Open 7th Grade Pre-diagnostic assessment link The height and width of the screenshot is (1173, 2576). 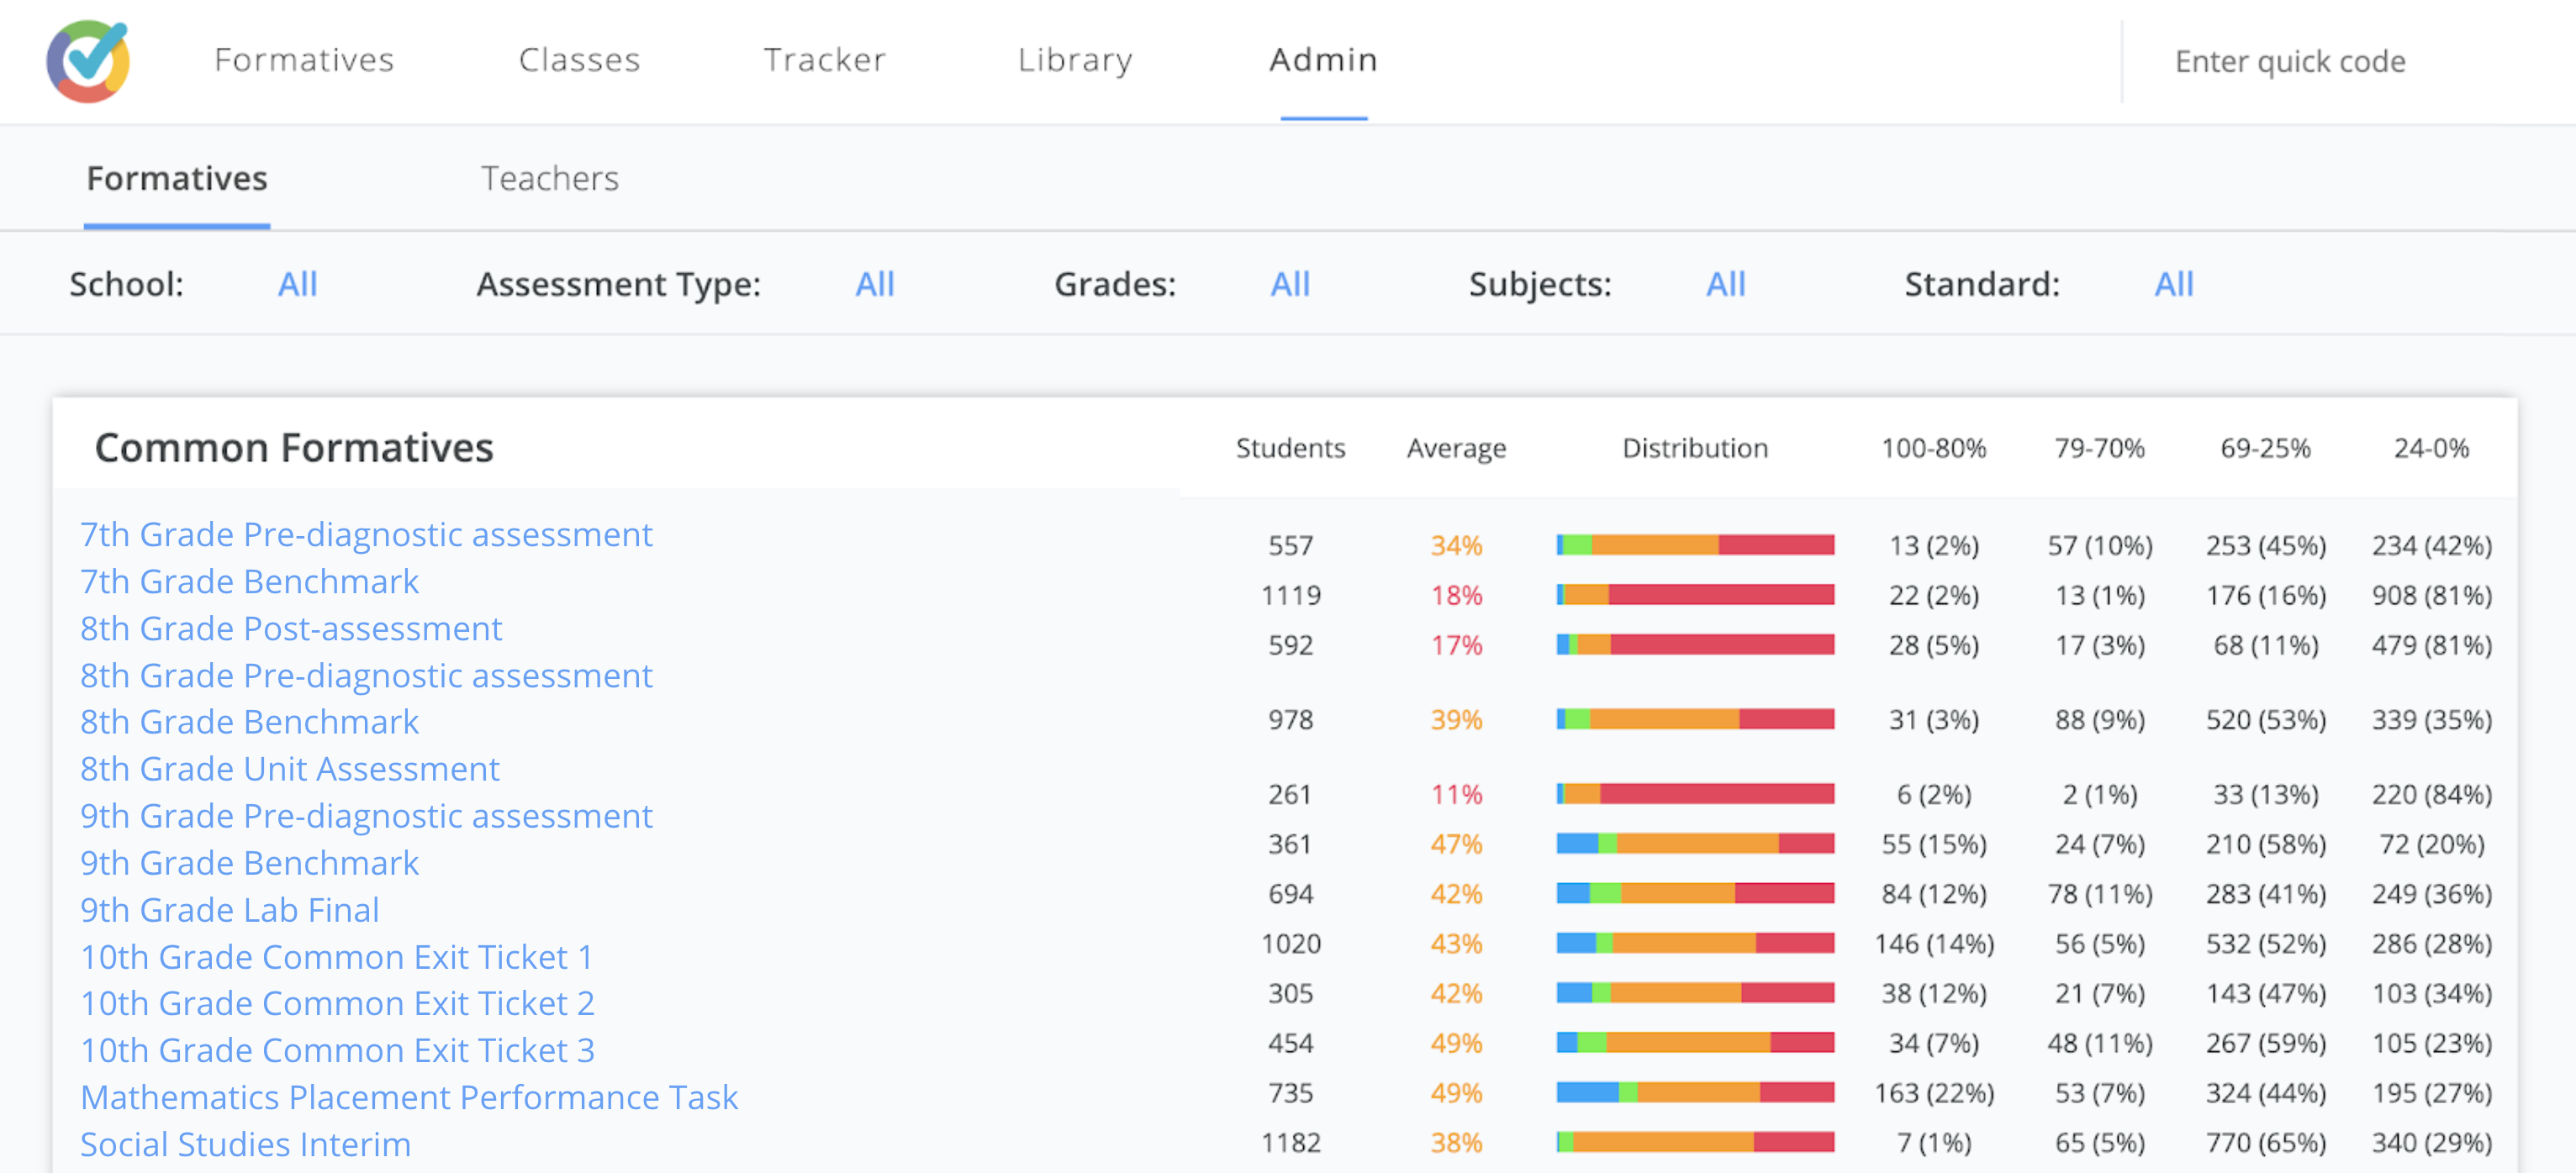(x=366, y=534)
